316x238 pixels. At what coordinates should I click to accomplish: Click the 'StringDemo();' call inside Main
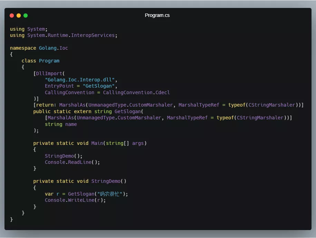point(64,156)
